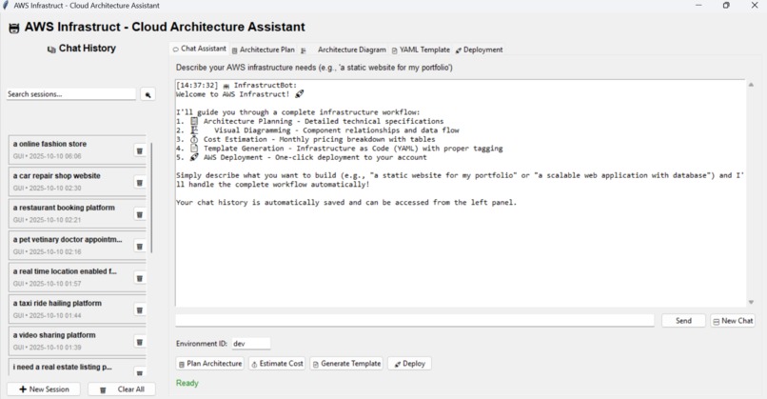Image resolution: width=767 pixels, height=399 pixels.
Task: Delete the 'a online fashion store' session
Action: (x=139, y=150)
